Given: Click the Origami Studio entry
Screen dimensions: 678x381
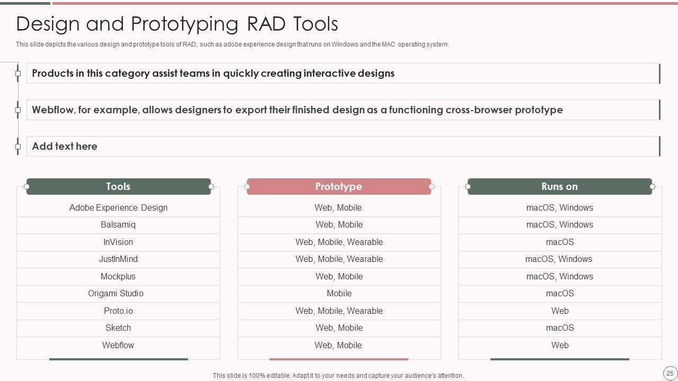Looking at the screenshot, I should click(x=115, y=294).
